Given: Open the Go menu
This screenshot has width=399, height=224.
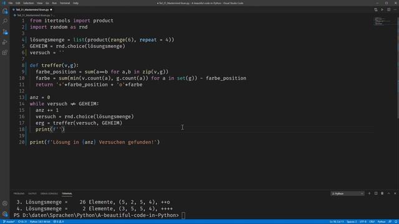Looking at the screenshot, I should (47, 3).
